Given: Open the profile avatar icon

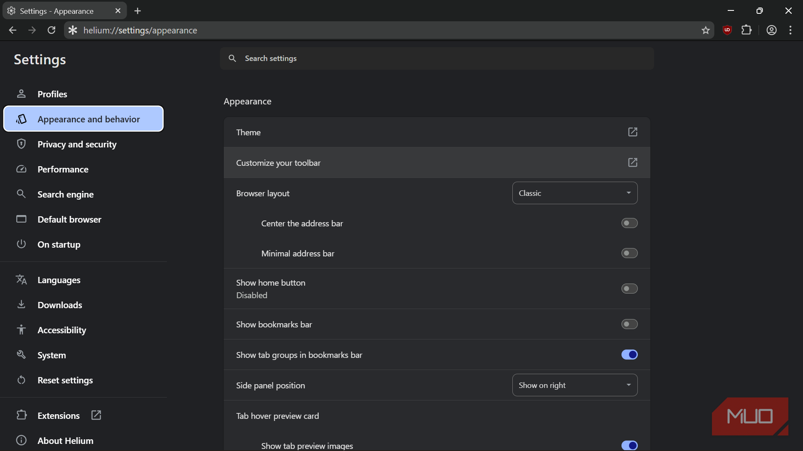Looking at the screenshot, I should click(x=772, y=30).
